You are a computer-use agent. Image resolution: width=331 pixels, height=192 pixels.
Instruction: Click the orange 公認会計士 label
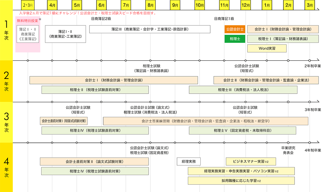pyautogui.click(x=235, y=29)
